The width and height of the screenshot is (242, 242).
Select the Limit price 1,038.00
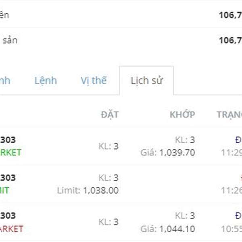pyautogui.click(x=101, y=190)
